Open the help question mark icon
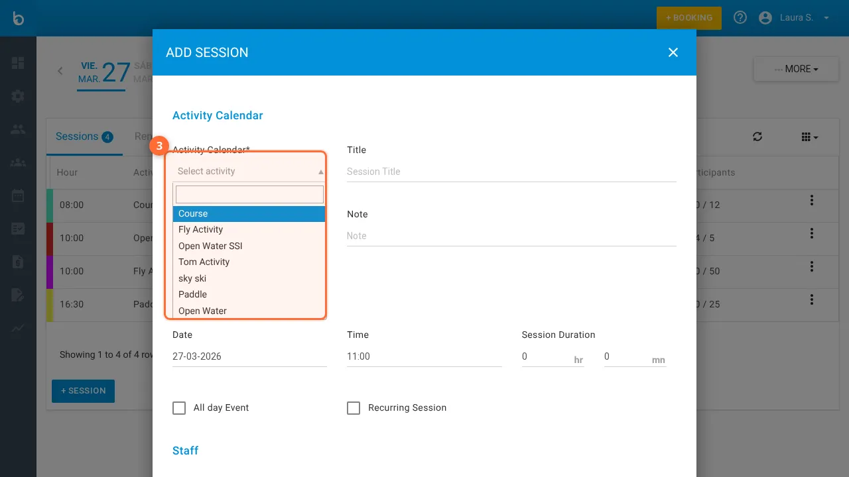The height and width of the screenshot is (477, 849). point(740,17)
